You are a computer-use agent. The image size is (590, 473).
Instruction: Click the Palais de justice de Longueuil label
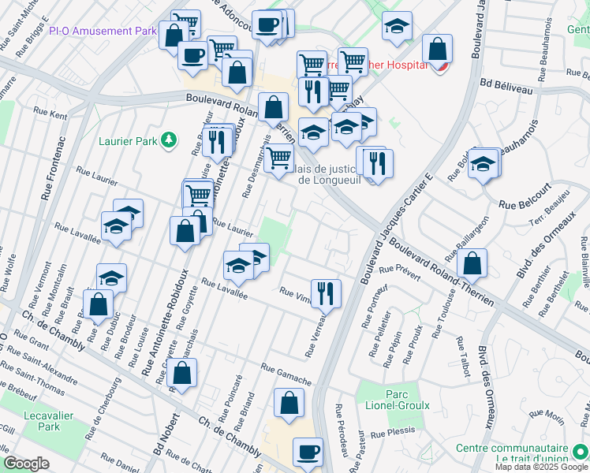point(330,174)
